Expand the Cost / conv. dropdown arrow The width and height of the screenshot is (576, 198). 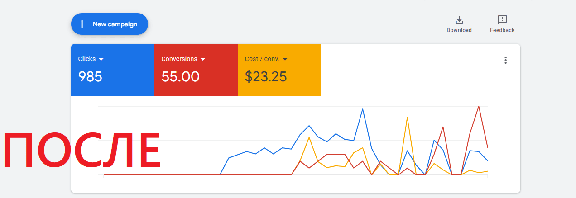(285, 59)
